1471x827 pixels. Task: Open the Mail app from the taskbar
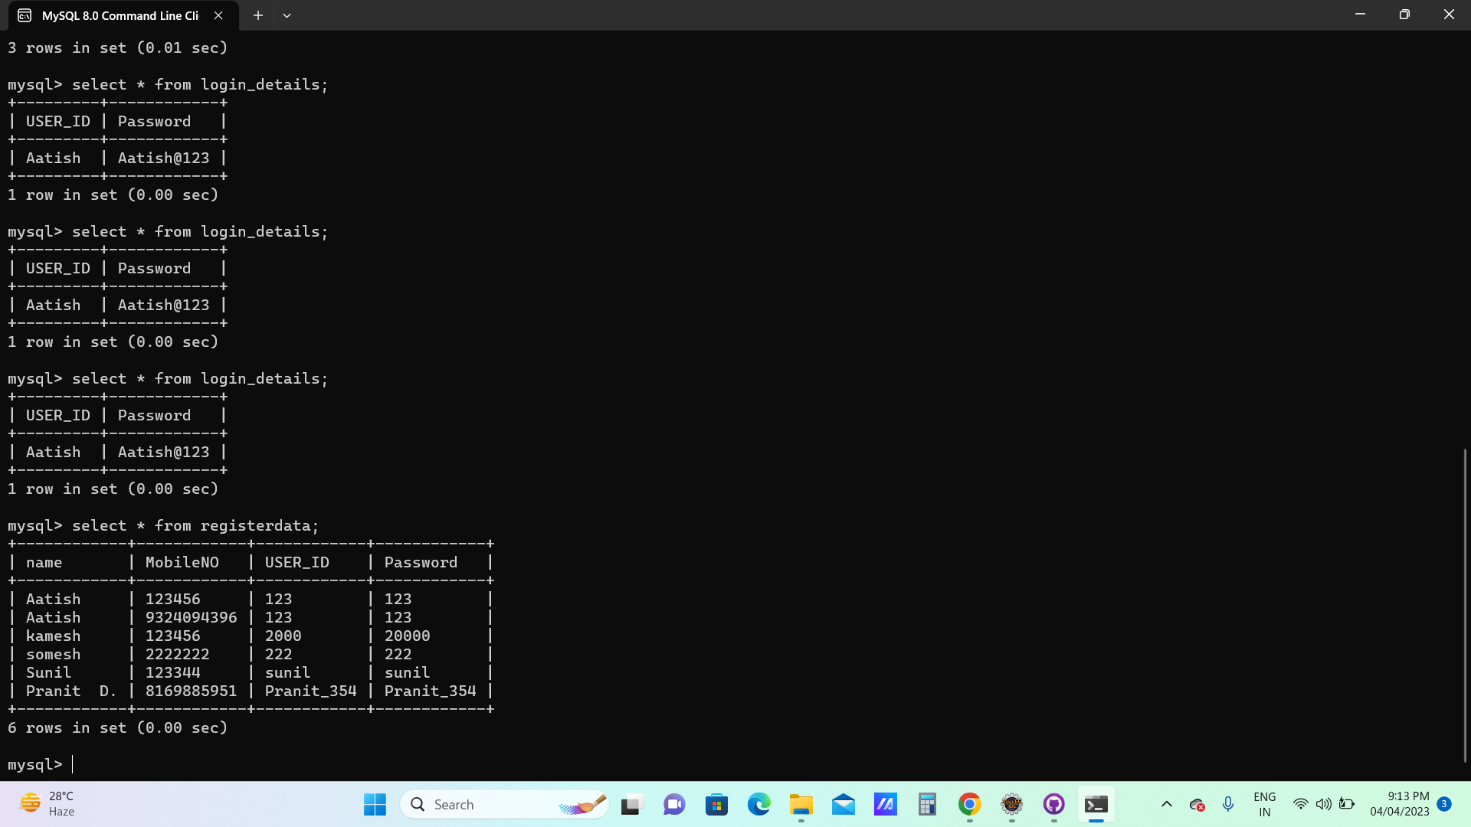[x=843, y=804]
